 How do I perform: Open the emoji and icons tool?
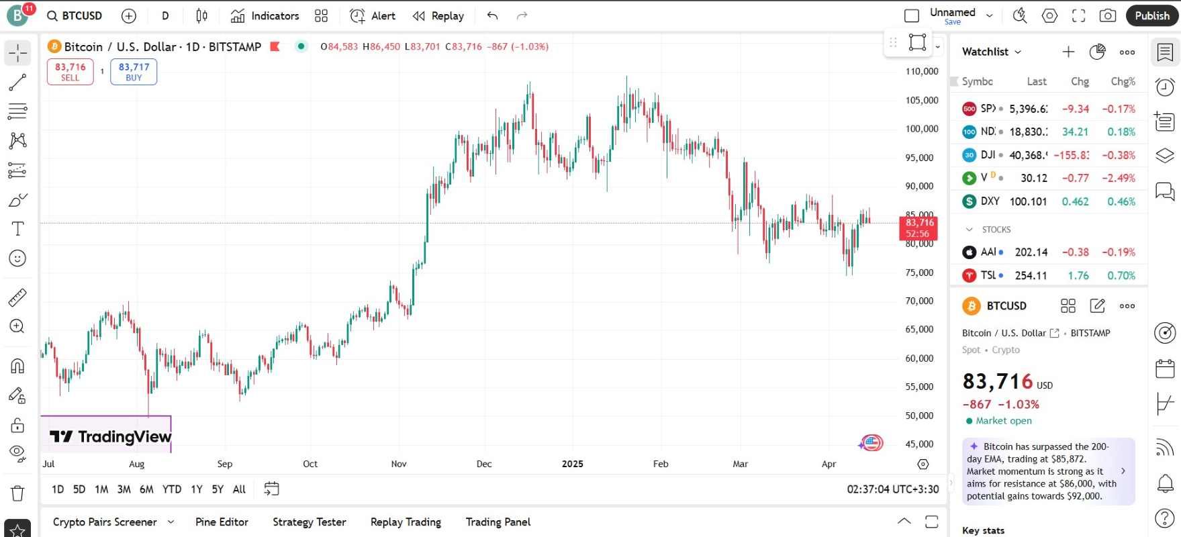point(17,258)
